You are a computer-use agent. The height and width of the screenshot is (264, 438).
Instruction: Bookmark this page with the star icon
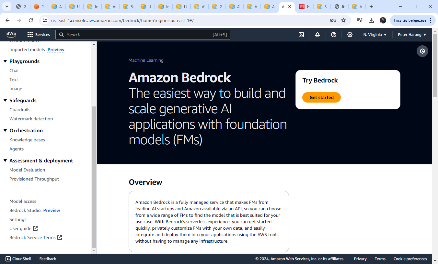click(343, 20)
